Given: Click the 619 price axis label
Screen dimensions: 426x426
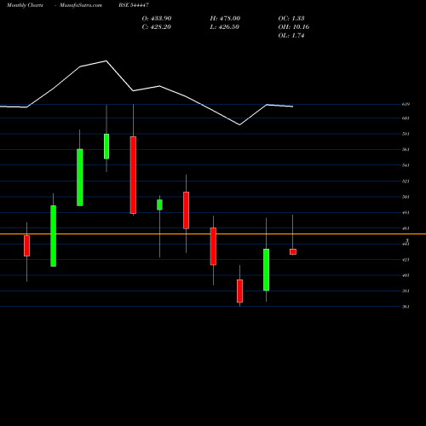Looking at the screenshot, I should click(406, 104).
